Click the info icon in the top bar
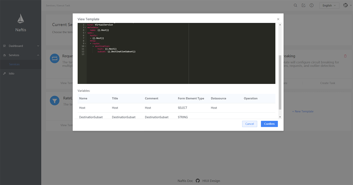Viewport: 353px width, 185px height. click(x=311, y=5)
